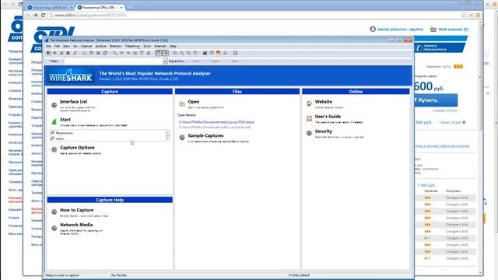Edit coloring rules toolbar icon

point(218,53)
